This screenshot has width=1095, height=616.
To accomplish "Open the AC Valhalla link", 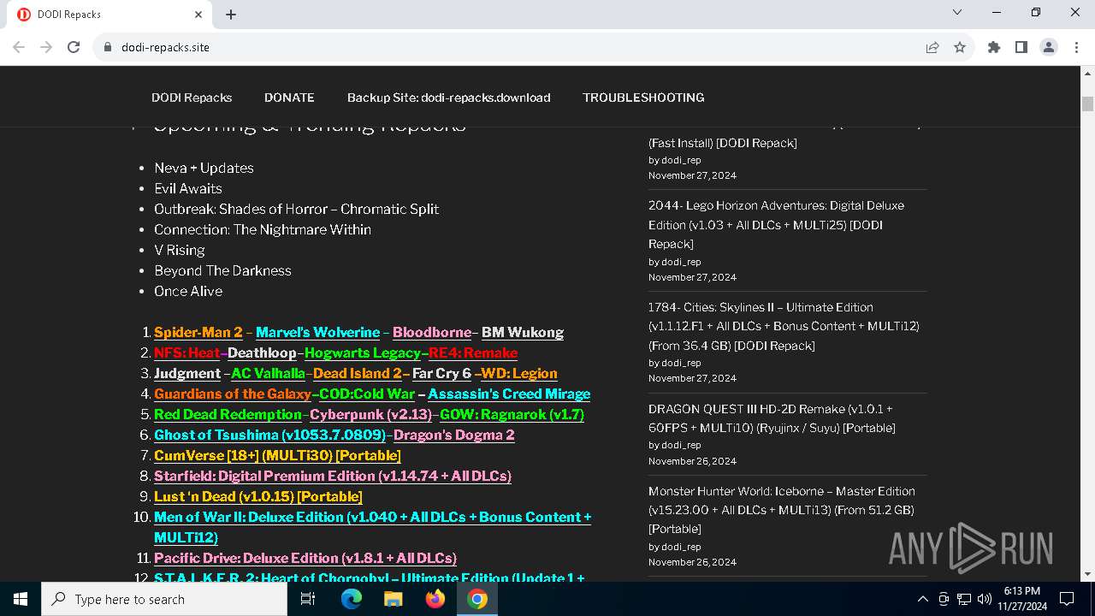I will (x=268, y=373).
